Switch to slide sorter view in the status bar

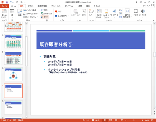pos(110,120)
